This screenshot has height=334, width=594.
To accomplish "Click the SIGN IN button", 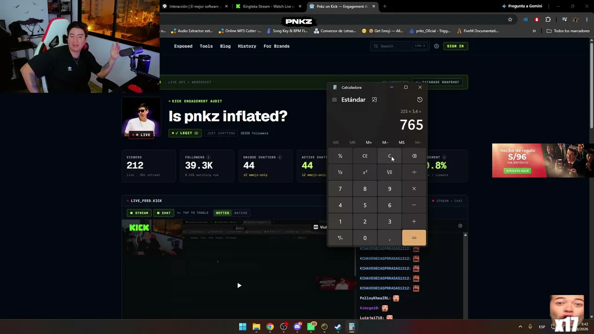I will (455, 46).
